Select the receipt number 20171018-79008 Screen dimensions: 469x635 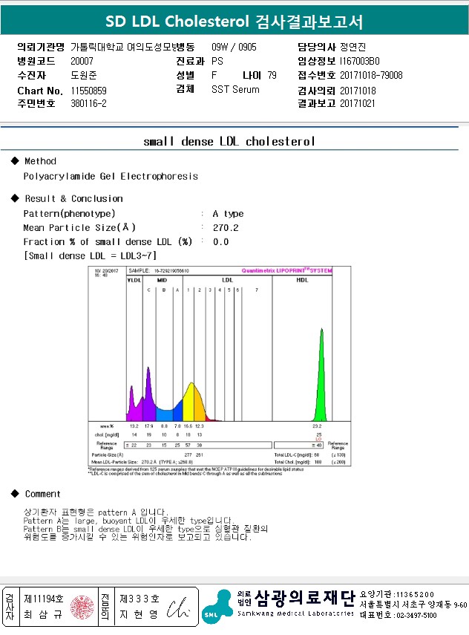pyautogui.click(x=371, y=75)
